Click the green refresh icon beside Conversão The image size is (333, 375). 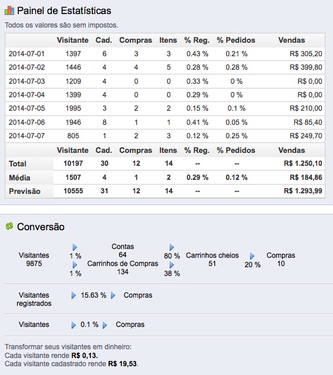(x=9, y=226)
